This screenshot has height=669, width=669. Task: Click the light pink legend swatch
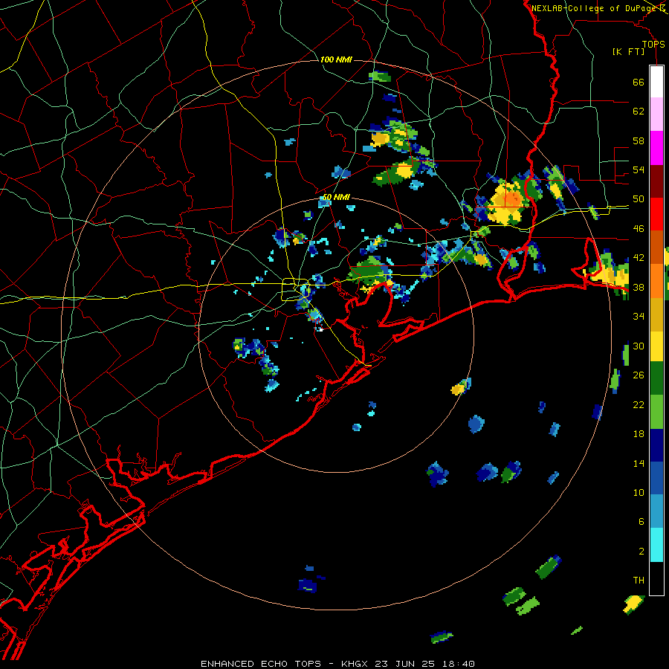(656, 114)
